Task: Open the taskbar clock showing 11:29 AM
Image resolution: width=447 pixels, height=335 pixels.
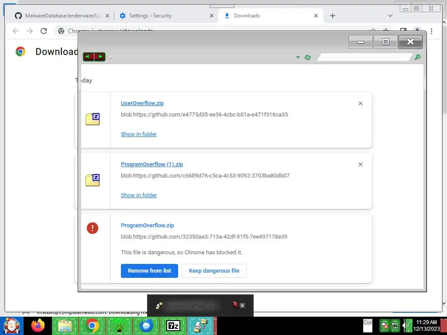Action: (x=426, y=325)
